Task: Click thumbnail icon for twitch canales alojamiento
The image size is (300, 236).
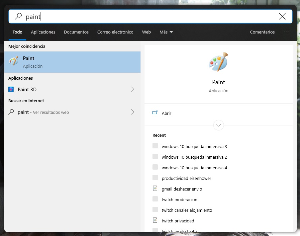Action: point(155,210)
